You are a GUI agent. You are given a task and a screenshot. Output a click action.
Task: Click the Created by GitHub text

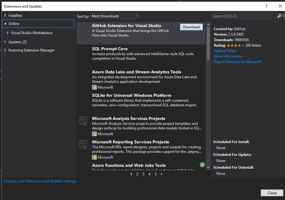pos(230,29)
